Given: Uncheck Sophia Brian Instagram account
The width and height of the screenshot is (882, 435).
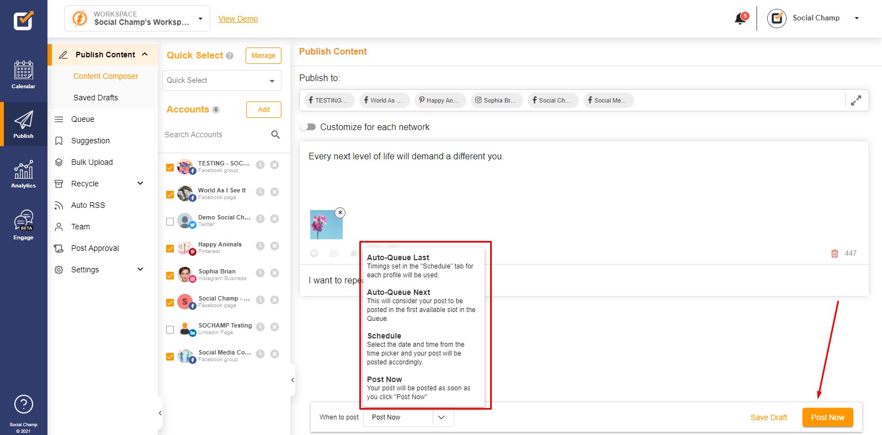Looking at the screenshot, I should tap(170, 276).
